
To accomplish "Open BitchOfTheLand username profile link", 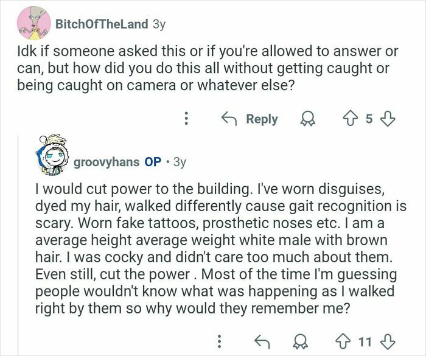I will pos(102,24).
